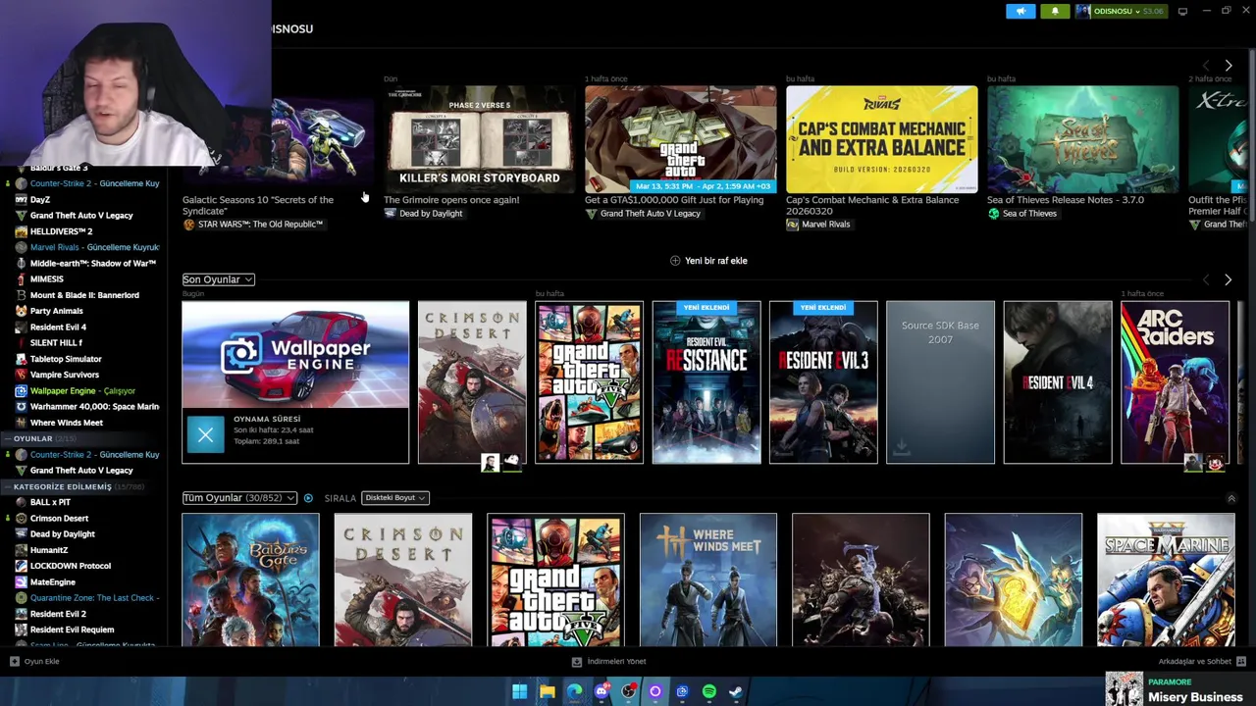Select Resident Evil Requiem in sidebar
Viewport: 1256px width, 706px height.
72,630
